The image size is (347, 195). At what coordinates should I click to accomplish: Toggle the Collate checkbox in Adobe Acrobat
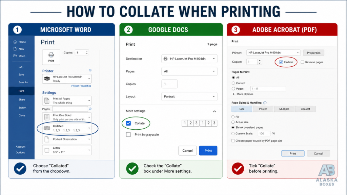(281, 62)
